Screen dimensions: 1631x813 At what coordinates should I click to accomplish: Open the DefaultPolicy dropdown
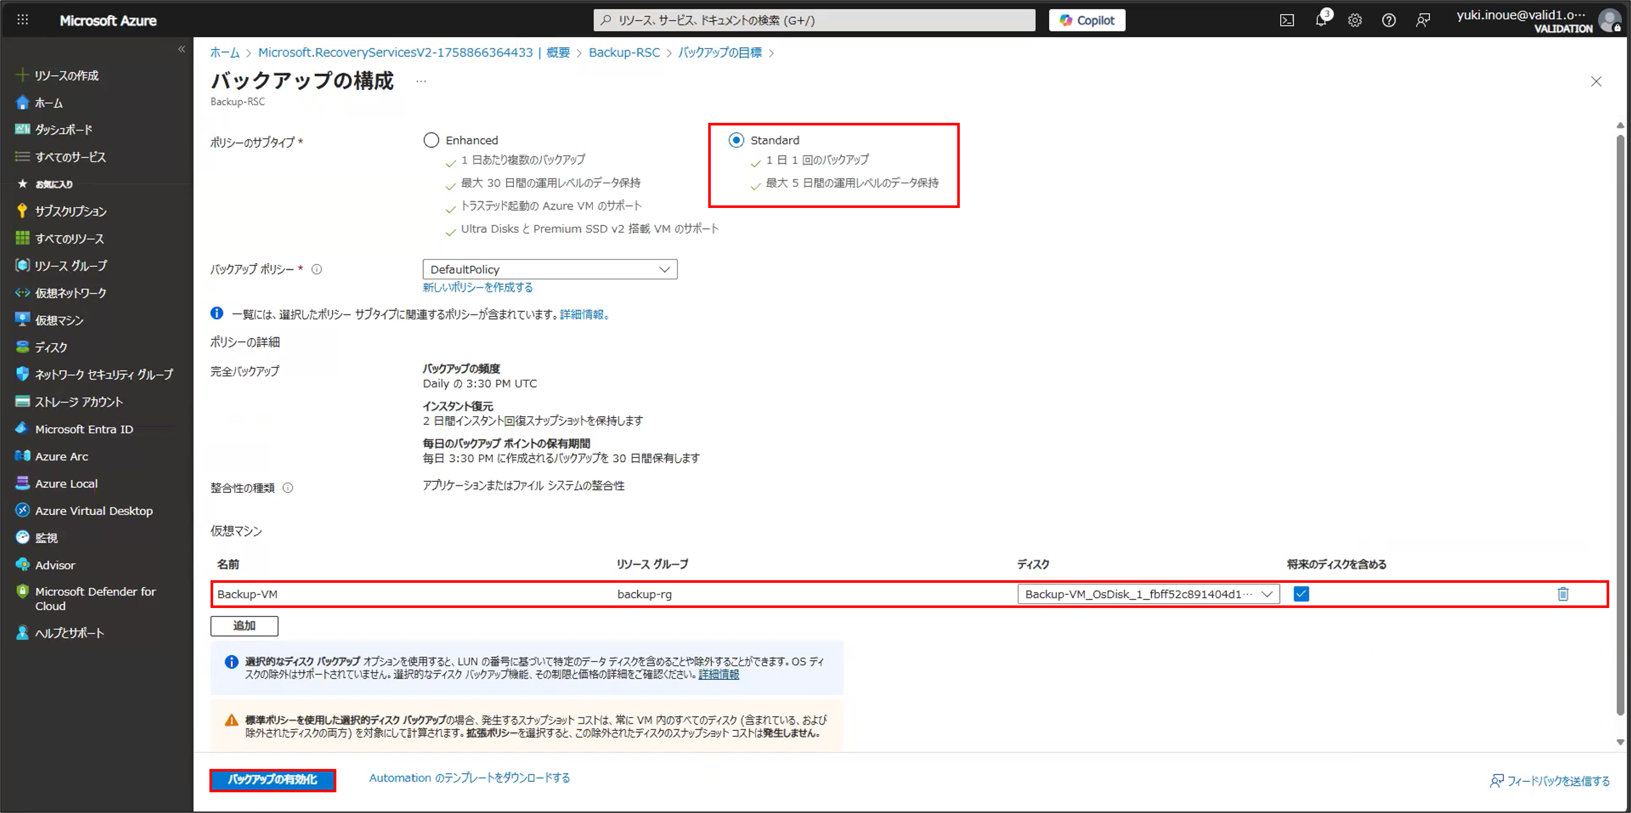[549, 269]
